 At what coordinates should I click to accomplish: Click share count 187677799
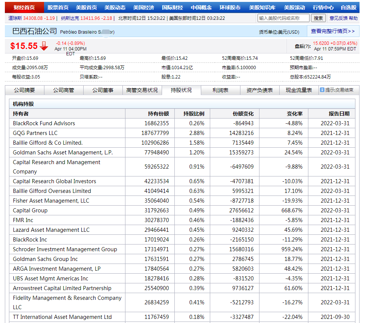[155, 133]
